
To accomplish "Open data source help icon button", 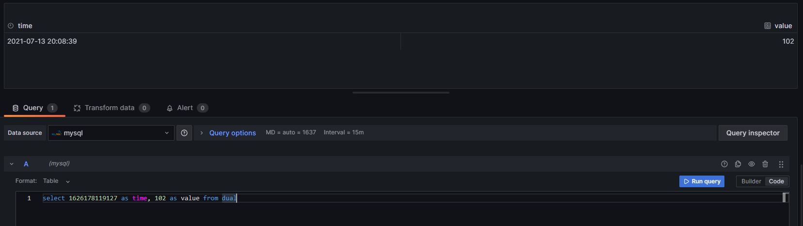I will [x=184, y=133].
